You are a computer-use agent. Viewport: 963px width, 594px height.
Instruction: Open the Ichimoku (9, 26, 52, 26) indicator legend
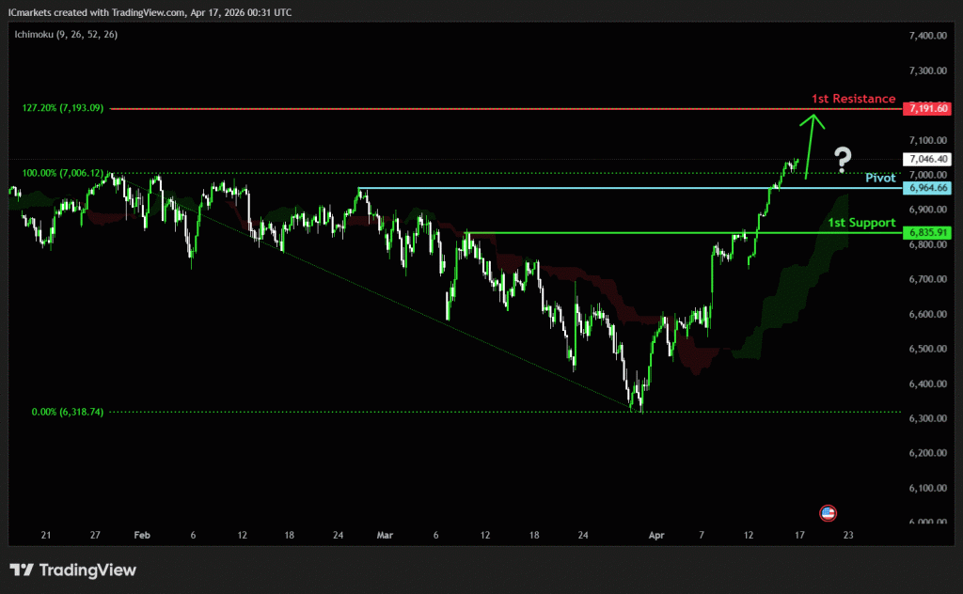point(64,34)
